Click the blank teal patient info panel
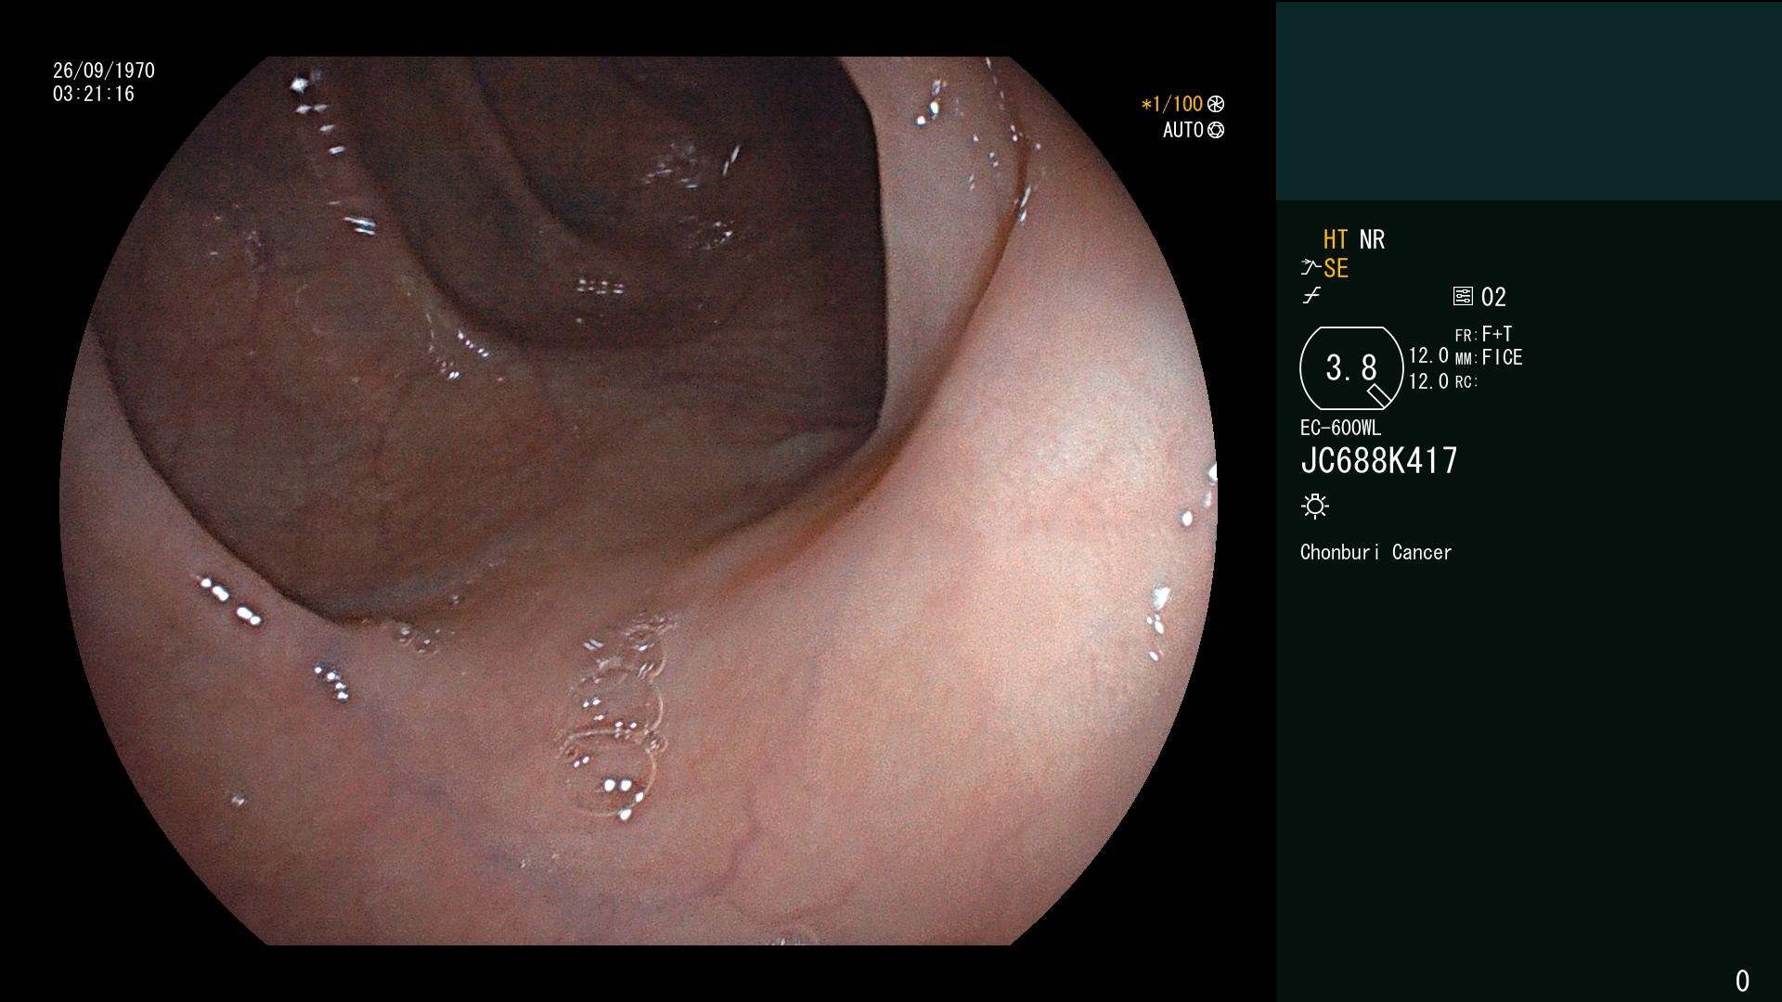The width and height of the screenshot is (1782, 1002). pyautogui.click(x=1529, y=101)
